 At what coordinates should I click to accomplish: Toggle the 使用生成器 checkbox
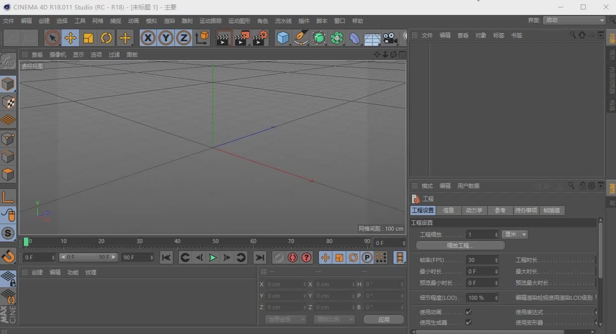(x=468, y=323)
